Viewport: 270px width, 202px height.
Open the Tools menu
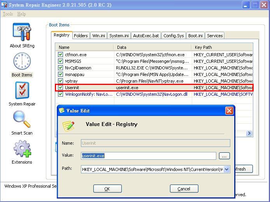[x=8, y=14]
